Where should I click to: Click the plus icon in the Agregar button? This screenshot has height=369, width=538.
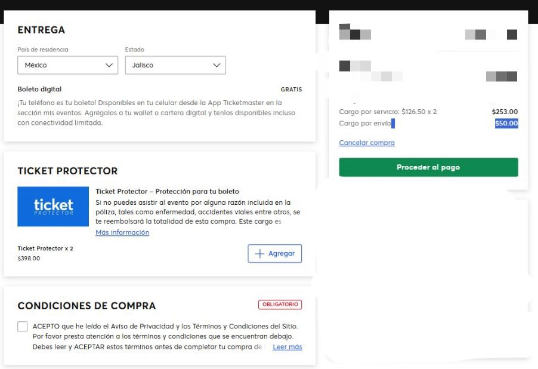click(x=259, y=254)
